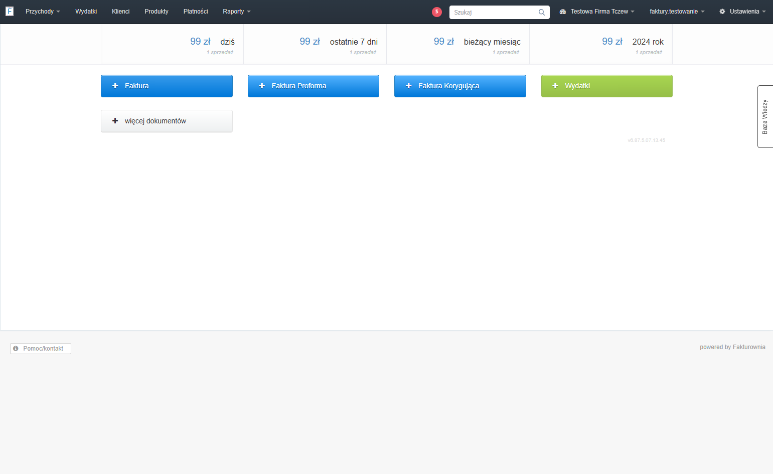The image size is (773, 474).
Task: Click the plus icon on Wydatki button
Action: (555, 86)
